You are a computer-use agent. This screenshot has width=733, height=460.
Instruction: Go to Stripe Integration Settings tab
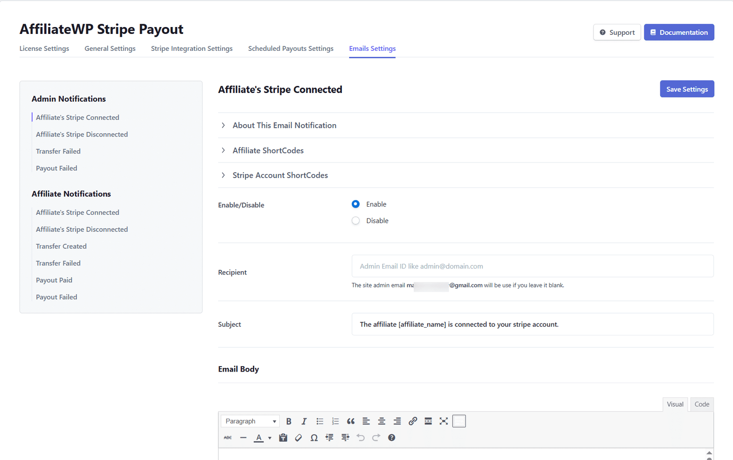(x=192, y=49)
